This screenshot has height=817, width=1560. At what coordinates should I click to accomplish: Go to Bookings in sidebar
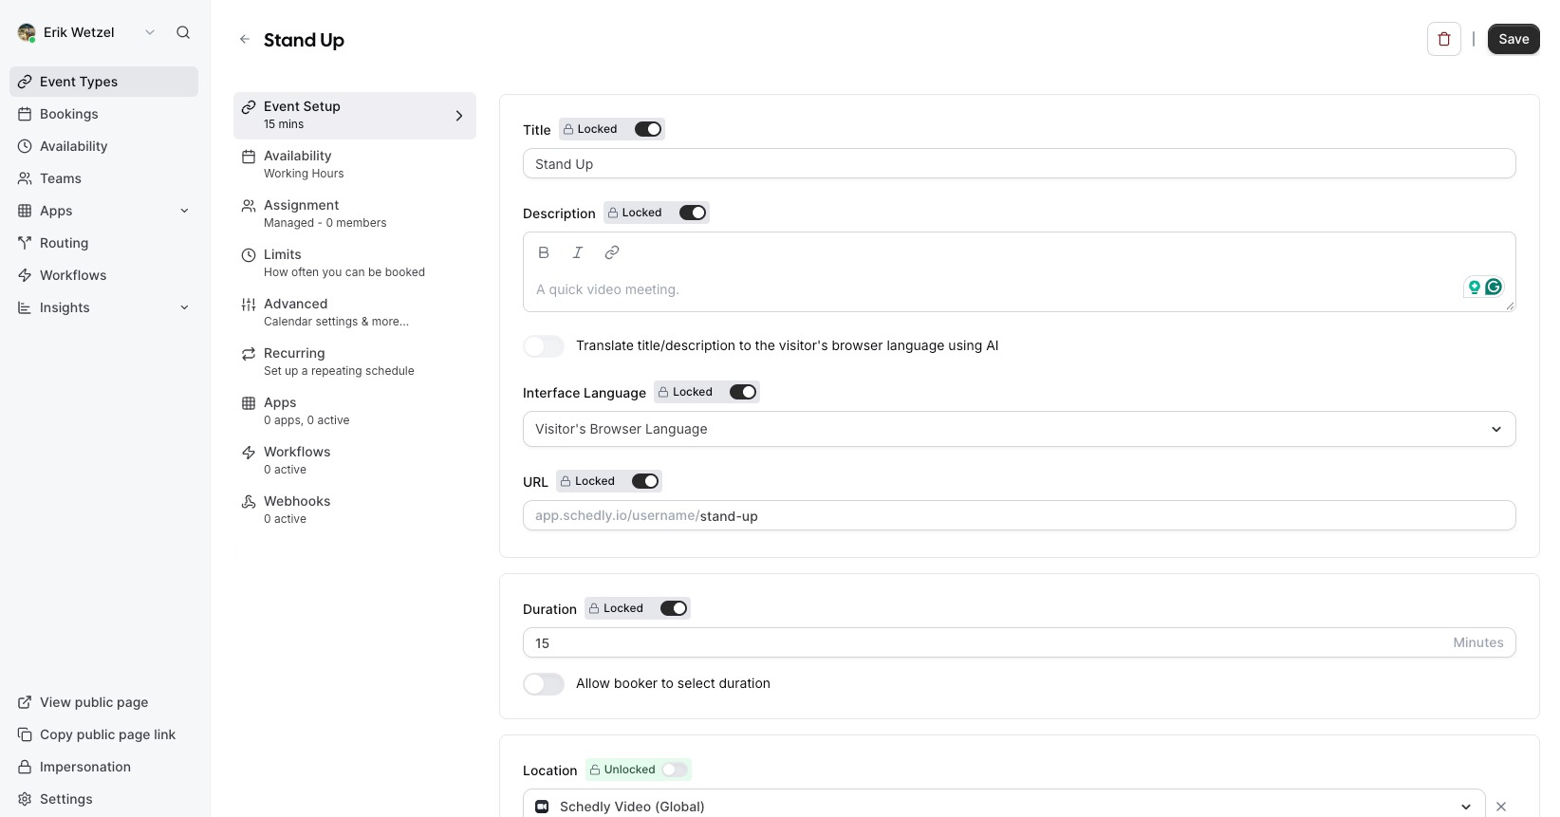tap(103, 114)
